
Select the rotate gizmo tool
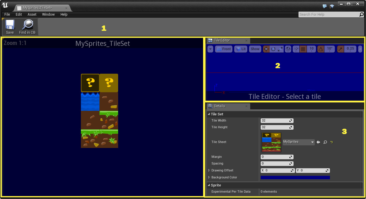pos(273,49)
